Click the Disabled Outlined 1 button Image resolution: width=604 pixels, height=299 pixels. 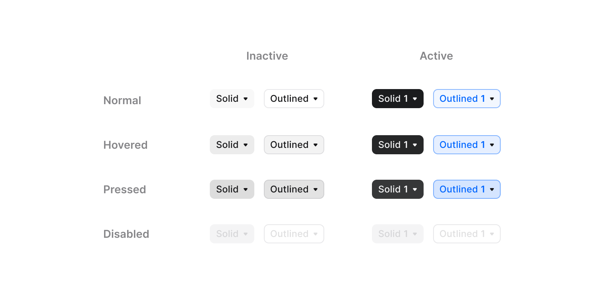point(467,234)
